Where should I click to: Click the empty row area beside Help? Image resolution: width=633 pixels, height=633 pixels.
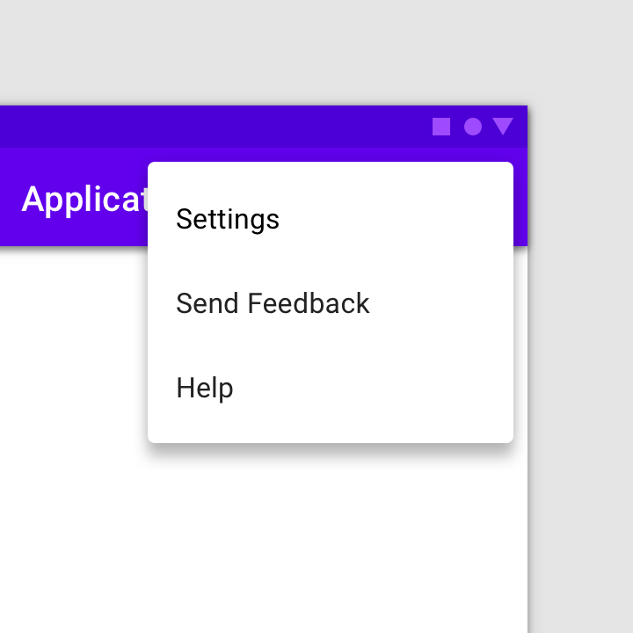(373, 388)
